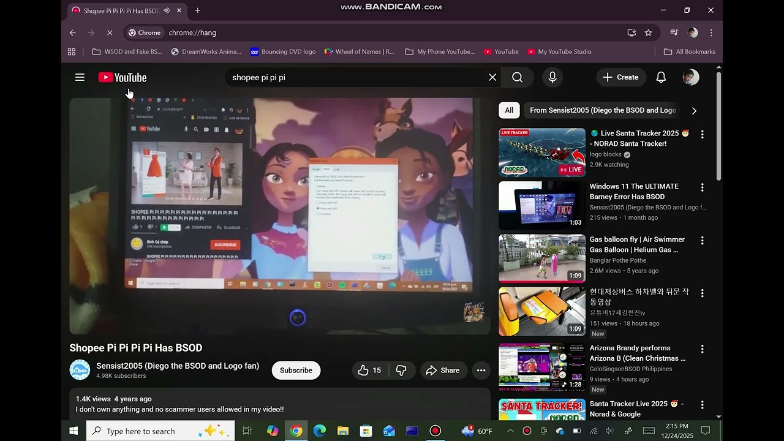Subscribe to Sensist2005 channel

tap(296, 370)
